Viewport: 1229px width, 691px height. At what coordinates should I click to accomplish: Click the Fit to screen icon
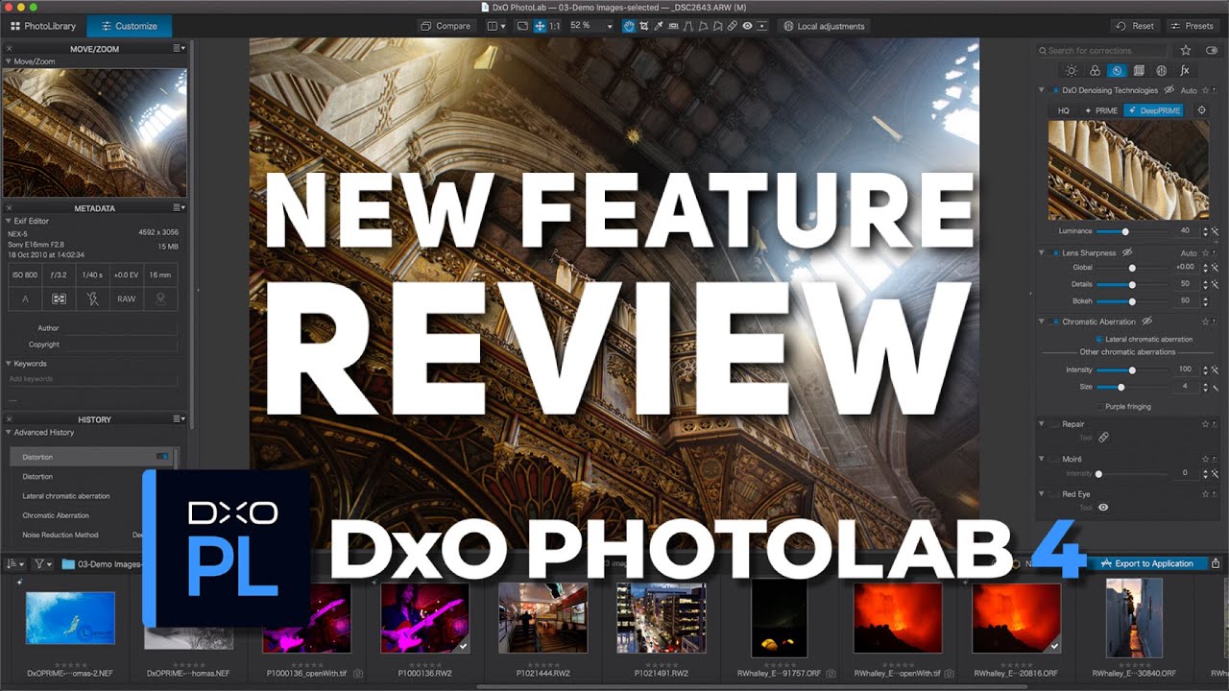522,26
